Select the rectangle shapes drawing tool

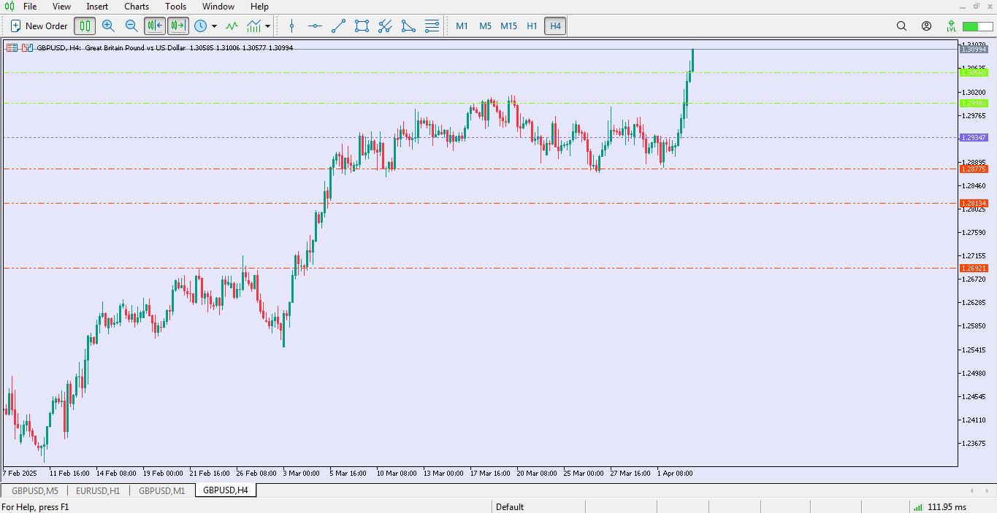point(362,26)
